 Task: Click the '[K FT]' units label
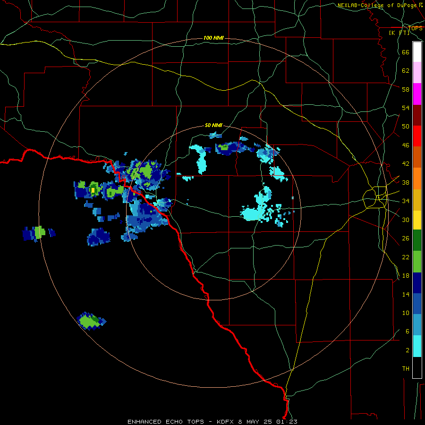(399, 33)
